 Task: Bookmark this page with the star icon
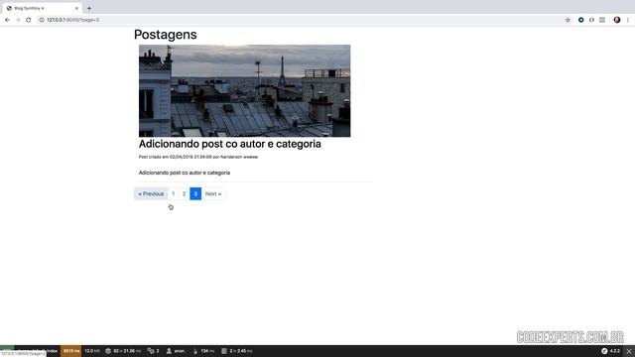click(568, 20)
